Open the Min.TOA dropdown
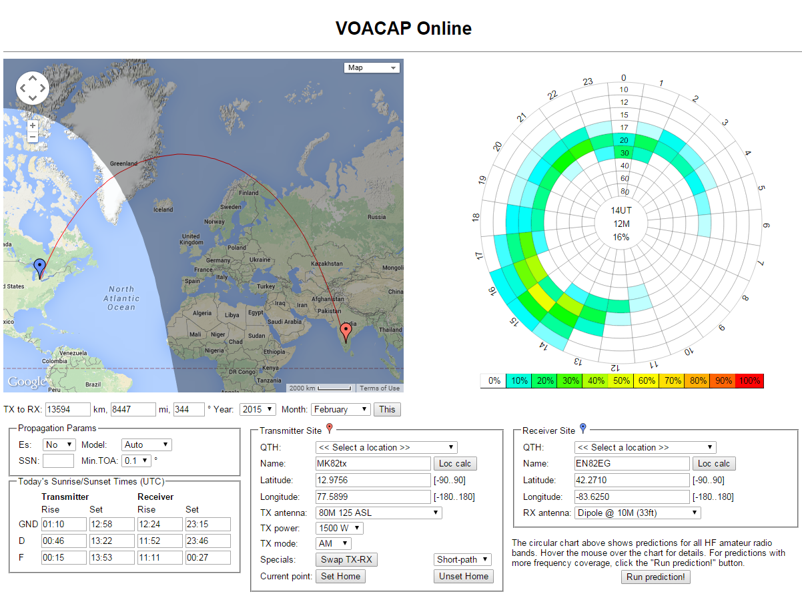 coord(137,461)
